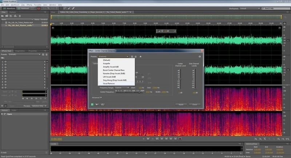The height and width of the screenshot is (158, 291).
Task: Select Amplify Vocals 6dB preset
Action: tap(116, 67)
